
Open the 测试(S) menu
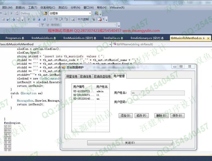pos(63,8)
